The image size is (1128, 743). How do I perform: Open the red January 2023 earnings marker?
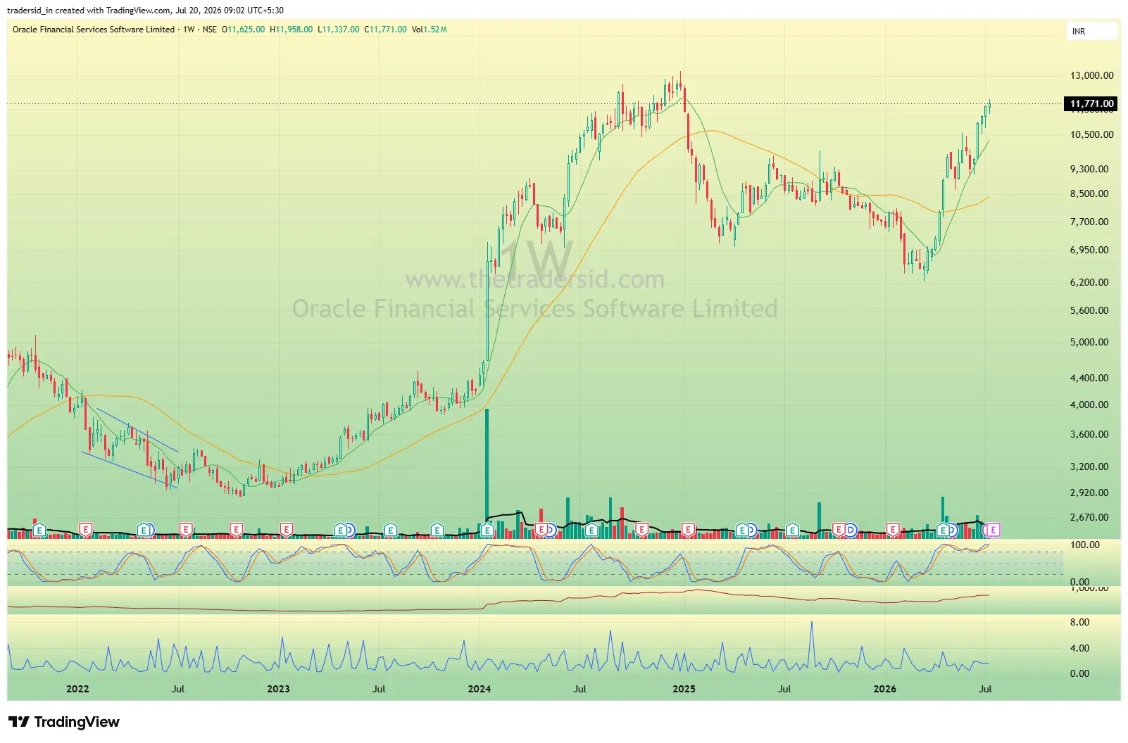pyautogui.click(x=286, y=529)
